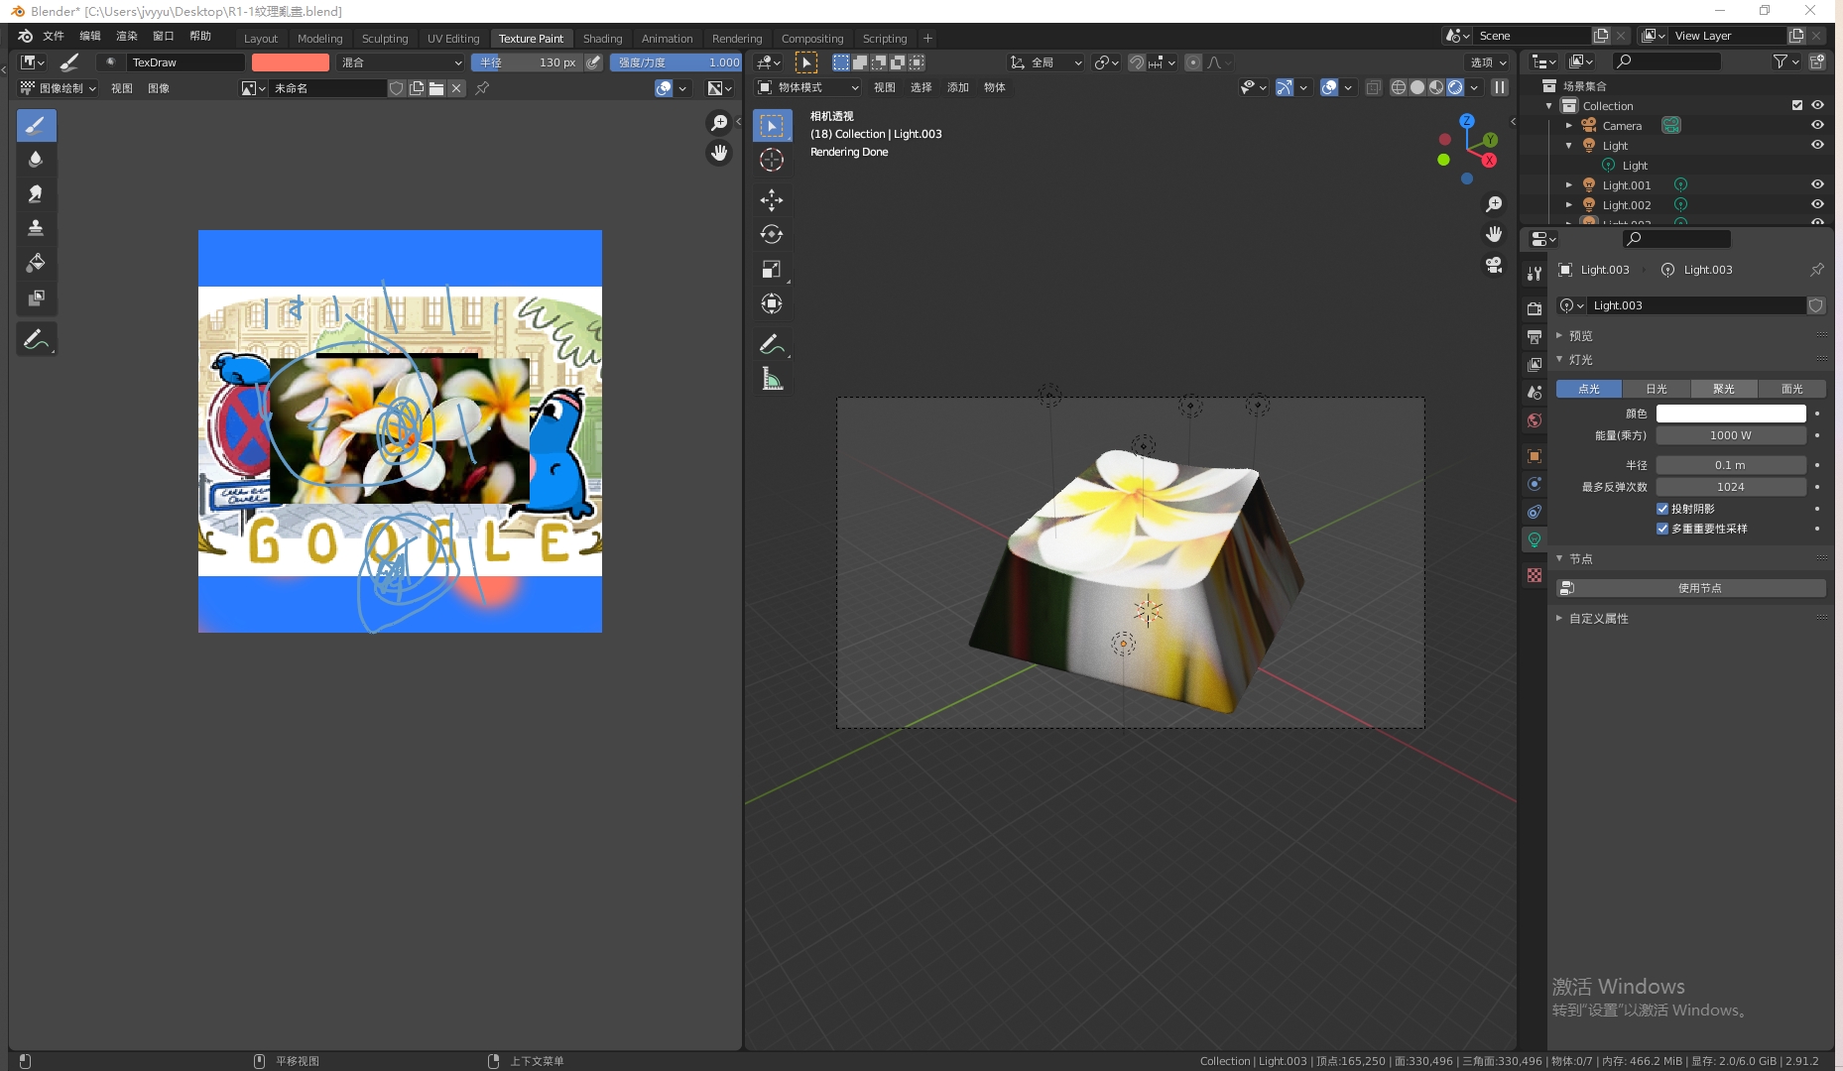Open World properties tab

1535,420
